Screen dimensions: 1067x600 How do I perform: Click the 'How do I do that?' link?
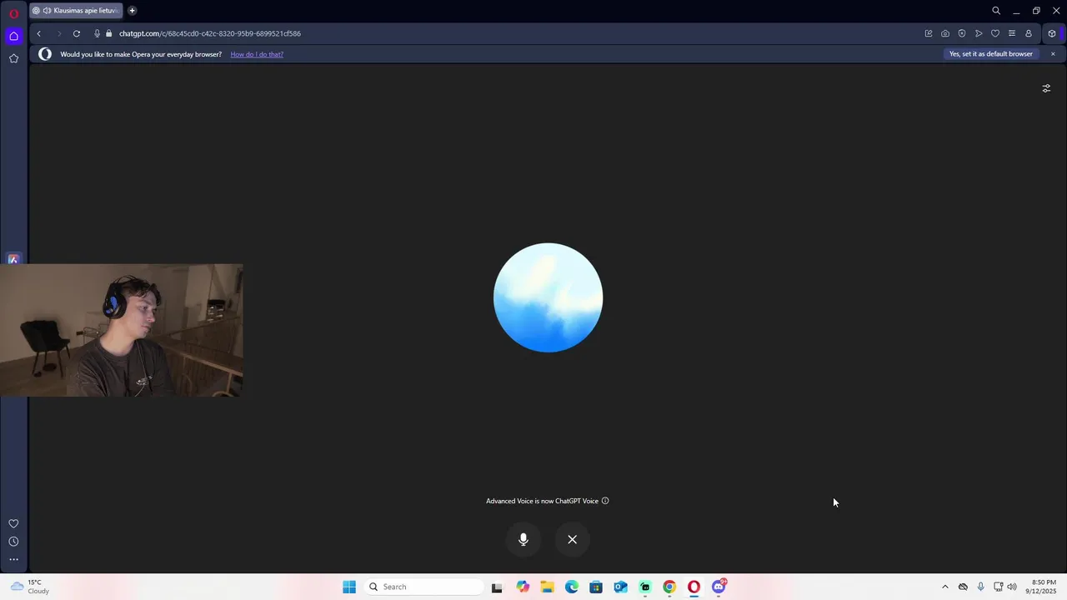click(x=257, y=54)
